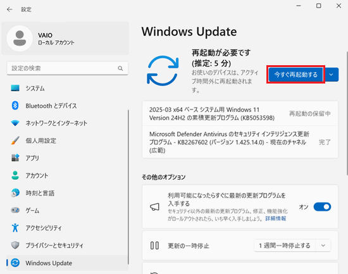Screen dimensions: 348x274
Task: Click the privacy shield icon
Action: (15, 245)
